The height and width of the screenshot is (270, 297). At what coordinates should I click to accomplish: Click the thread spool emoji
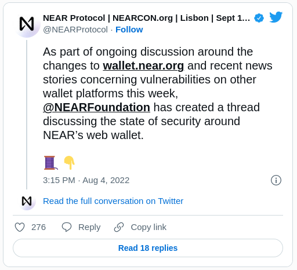point(50,163)
